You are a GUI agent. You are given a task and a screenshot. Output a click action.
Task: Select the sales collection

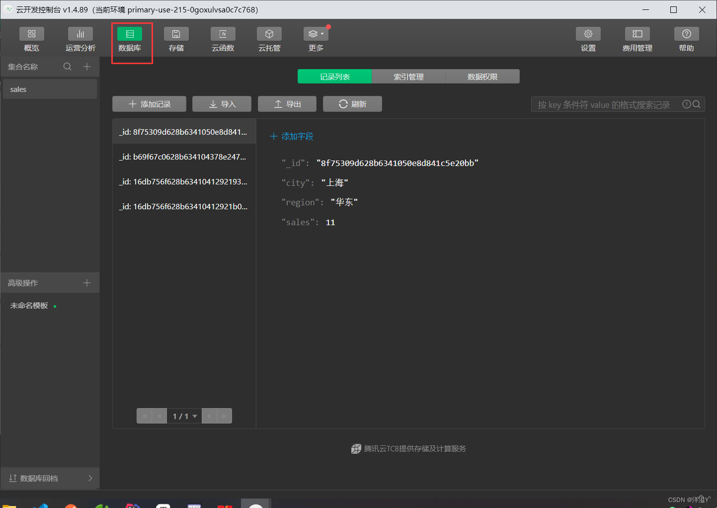click(50, 89)
